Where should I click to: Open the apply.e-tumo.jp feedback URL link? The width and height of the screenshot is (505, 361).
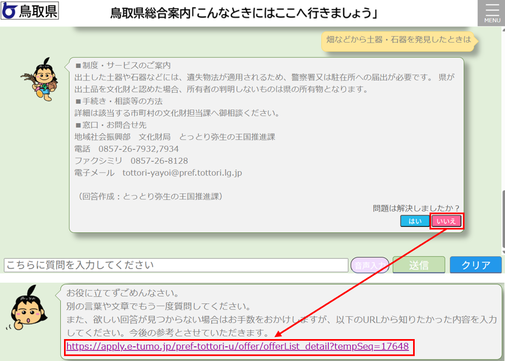(237, 346)
